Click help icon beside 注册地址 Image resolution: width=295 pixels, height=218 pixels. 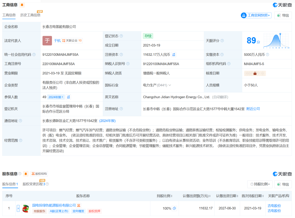(121, 109)
